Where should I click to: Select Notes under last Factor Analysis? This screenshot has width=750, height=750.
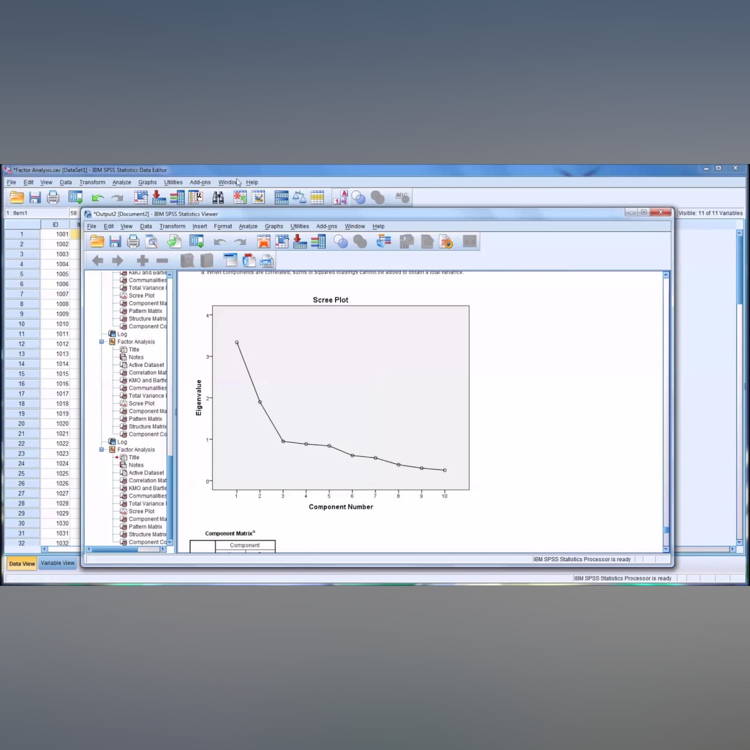(136, 465)
